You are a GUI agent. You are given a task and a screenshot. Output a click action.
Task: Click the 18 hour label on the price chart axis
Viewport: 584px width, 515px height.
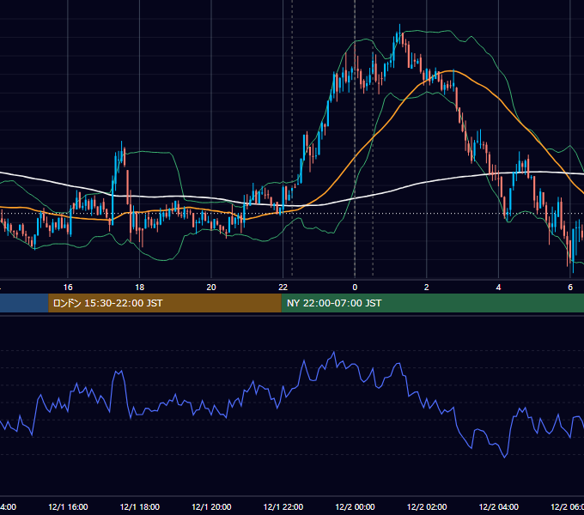139,288
